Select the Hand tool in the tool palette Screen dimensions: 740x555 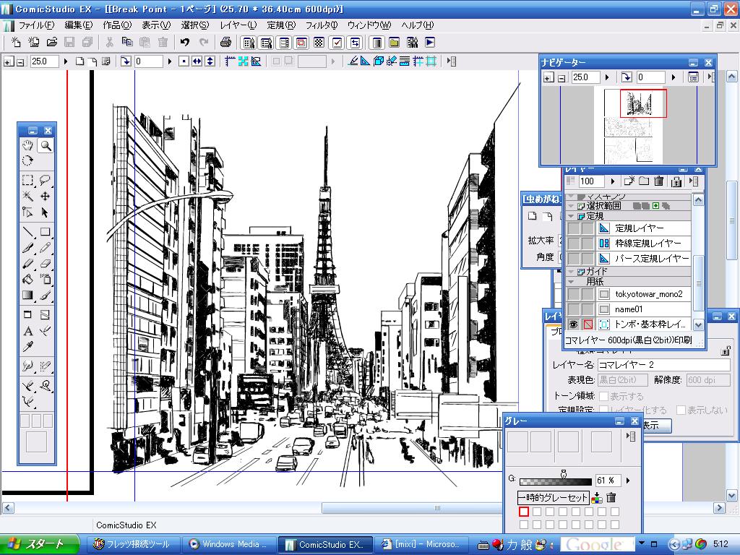pyautogui.click(x=28, y=145)
